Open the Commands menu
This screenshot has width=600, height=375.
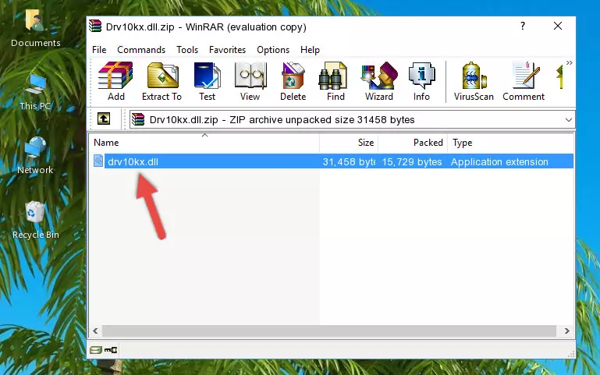tap(141, 50)
